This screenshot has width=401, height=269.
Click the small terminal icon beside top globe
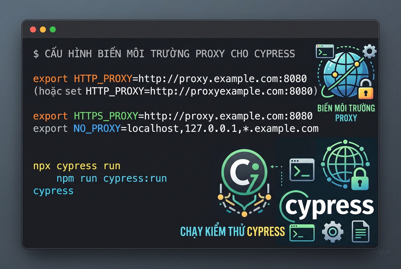click(x=325, y=51)
